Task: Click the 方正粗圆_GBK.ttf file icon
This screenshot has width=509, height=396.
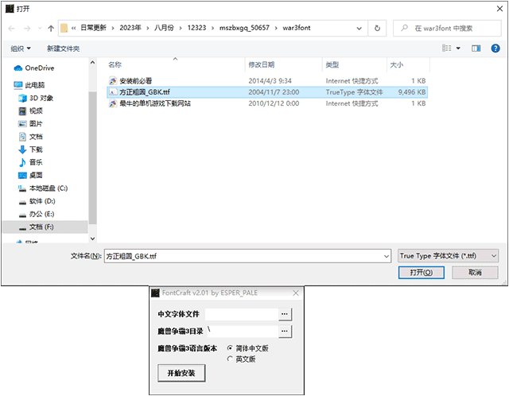Action: [x=113, y=92]
